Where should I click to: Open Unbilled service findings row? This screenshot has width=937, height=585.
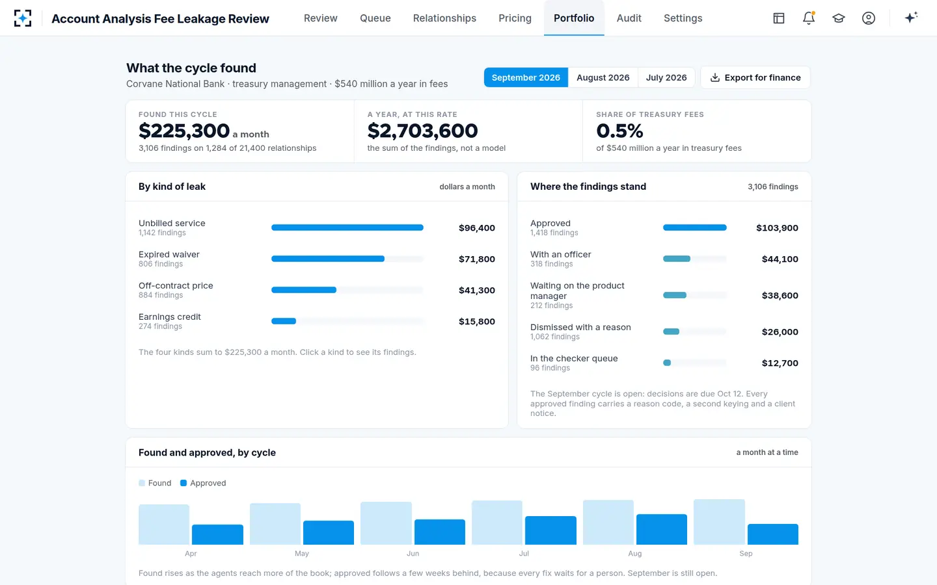pyautogui.click(x=317, y=227)
